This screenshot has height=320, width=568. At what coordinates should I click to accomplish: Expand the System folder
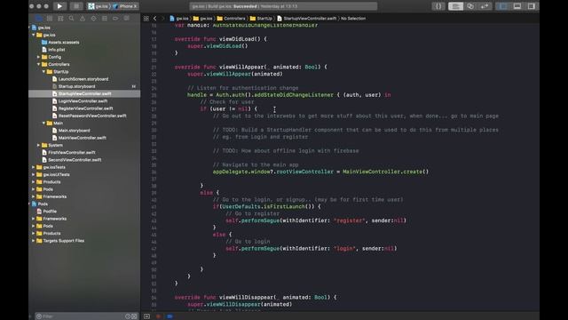(39, 145)
